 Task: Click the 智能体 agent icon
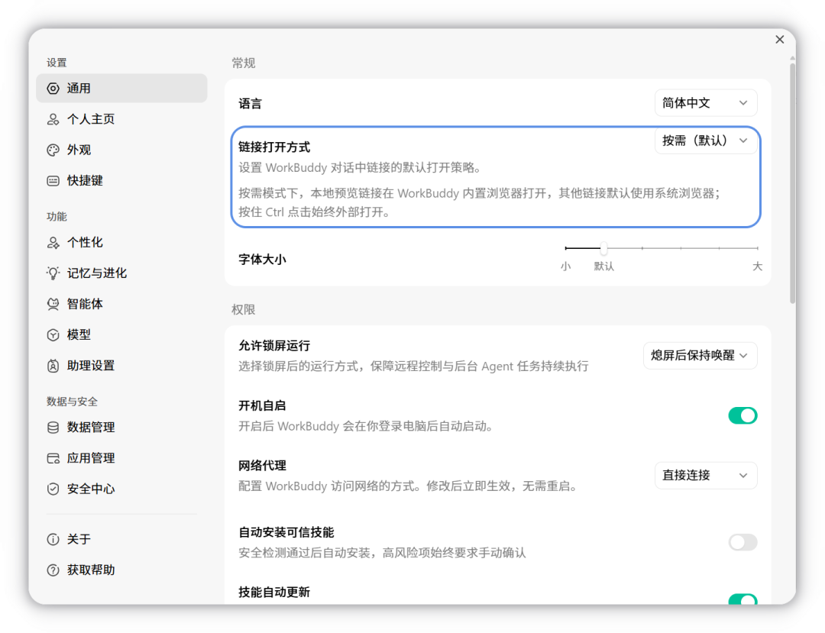[x=53, y=304]
